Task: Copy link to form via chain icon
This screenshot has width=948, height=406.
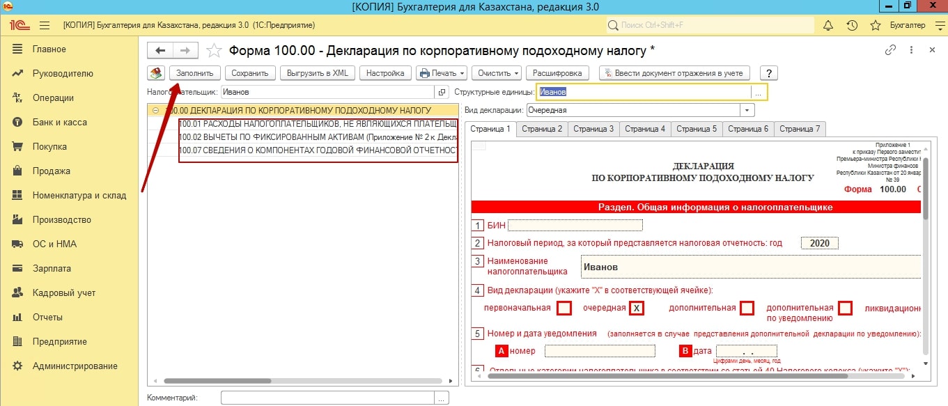Action: [x=889, y=50]
